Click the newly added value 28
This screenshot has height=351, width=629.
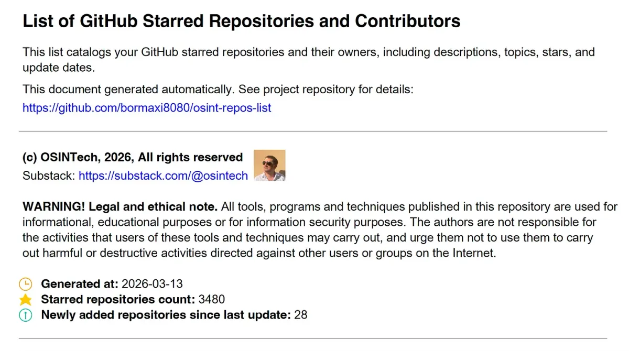301,315
